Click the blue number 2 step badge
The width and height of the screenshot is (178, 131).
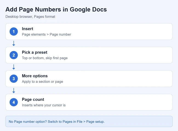pyautogui.click(x=14, y=55)
